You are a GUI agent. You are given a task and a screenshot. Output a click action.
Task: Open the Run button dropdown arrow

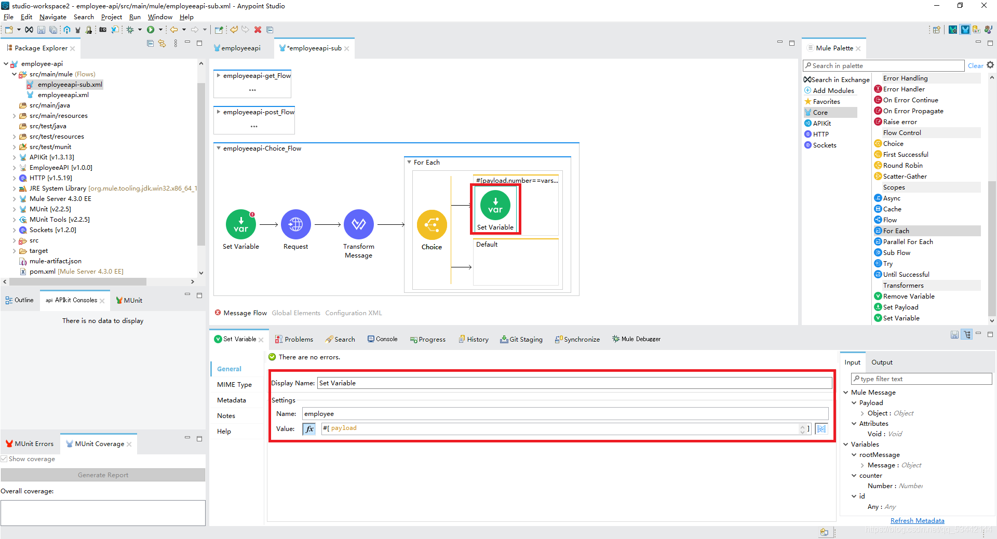tap(160, 30)
